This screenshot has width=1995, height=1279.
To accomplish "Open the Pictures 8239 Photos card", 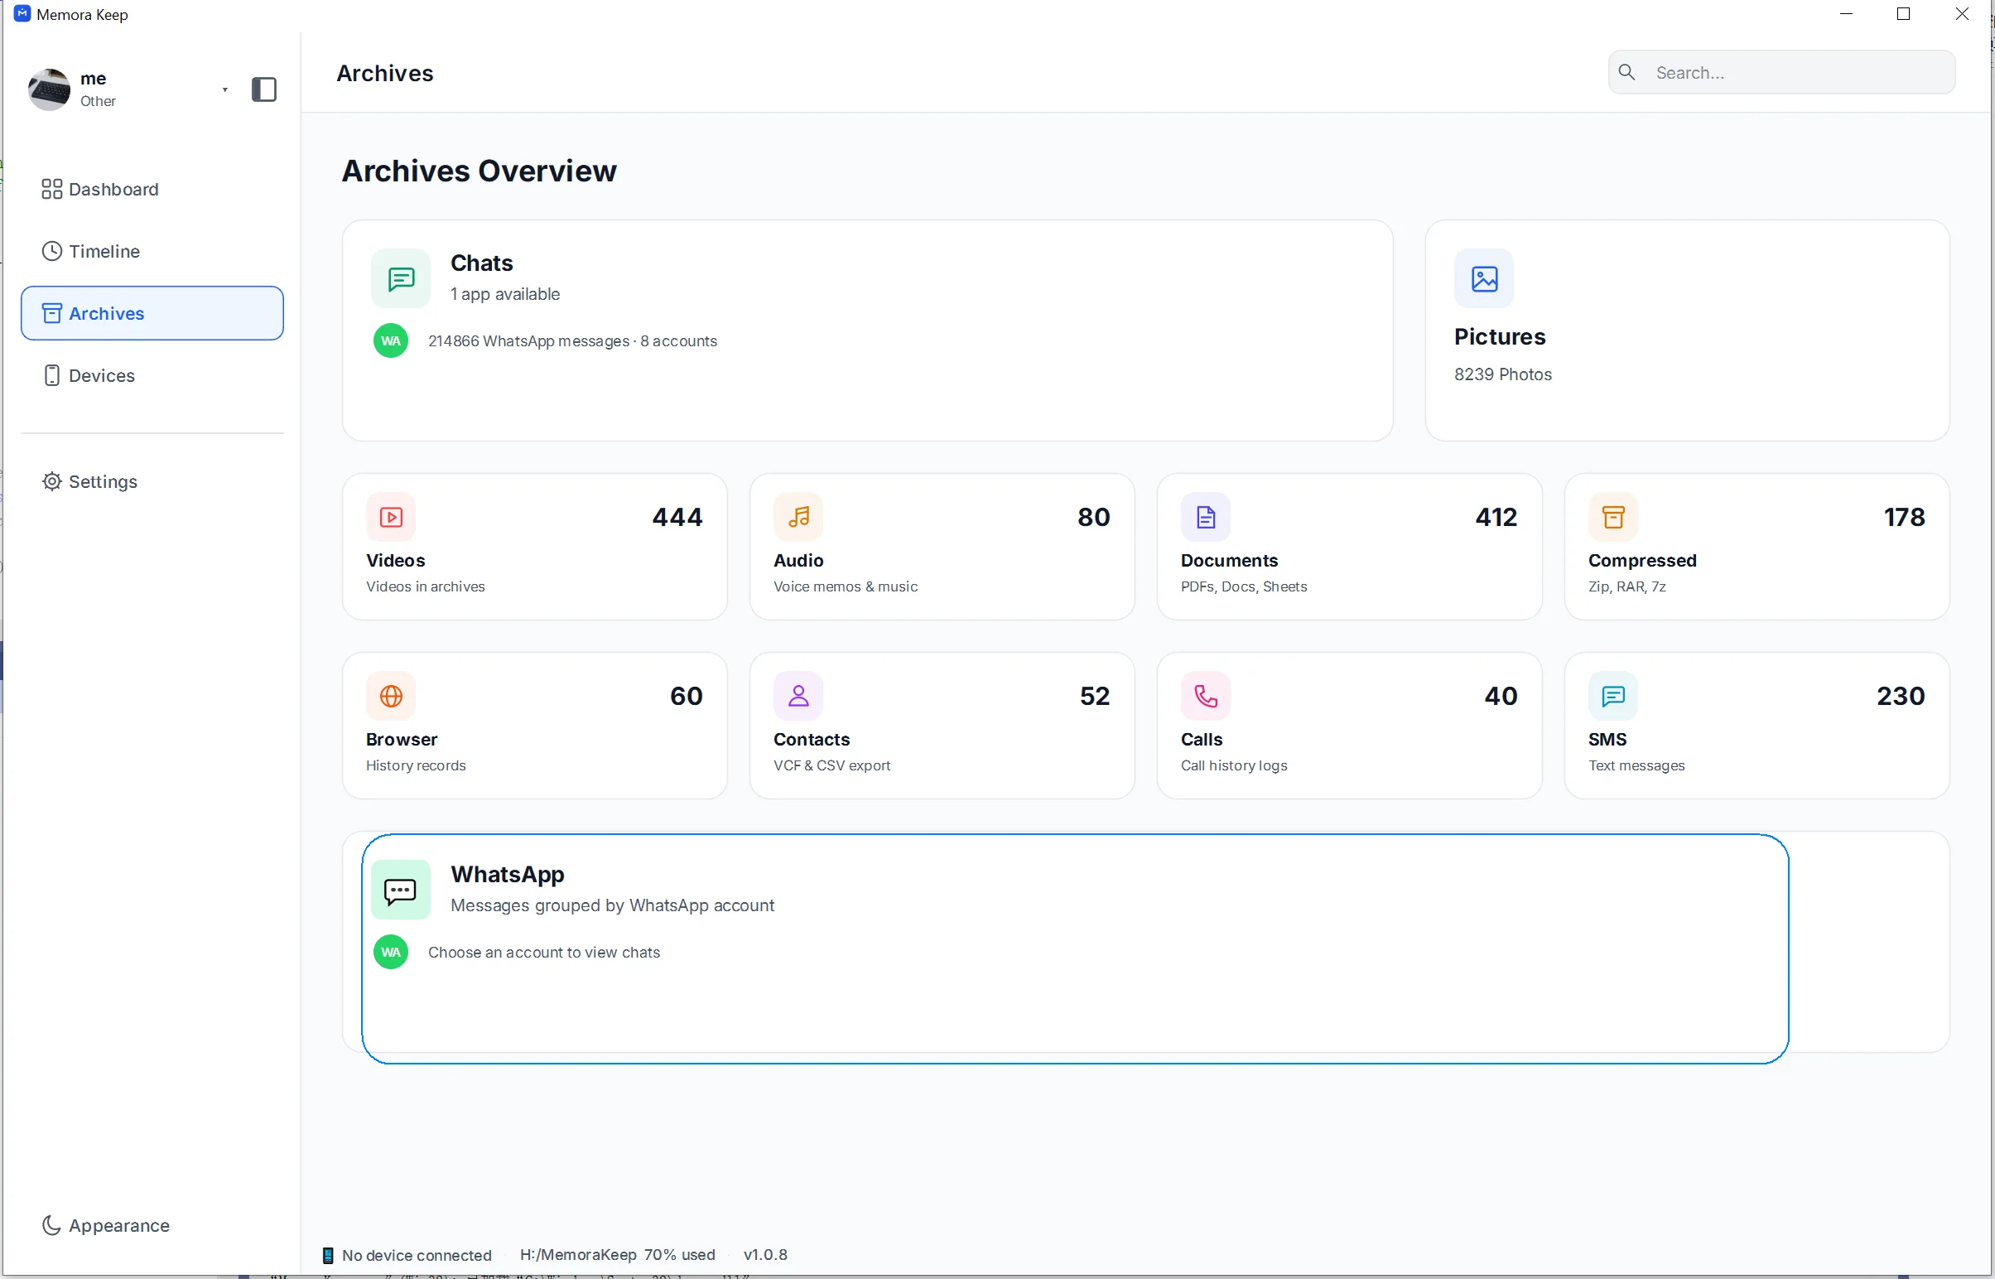I will point(1687,331).
